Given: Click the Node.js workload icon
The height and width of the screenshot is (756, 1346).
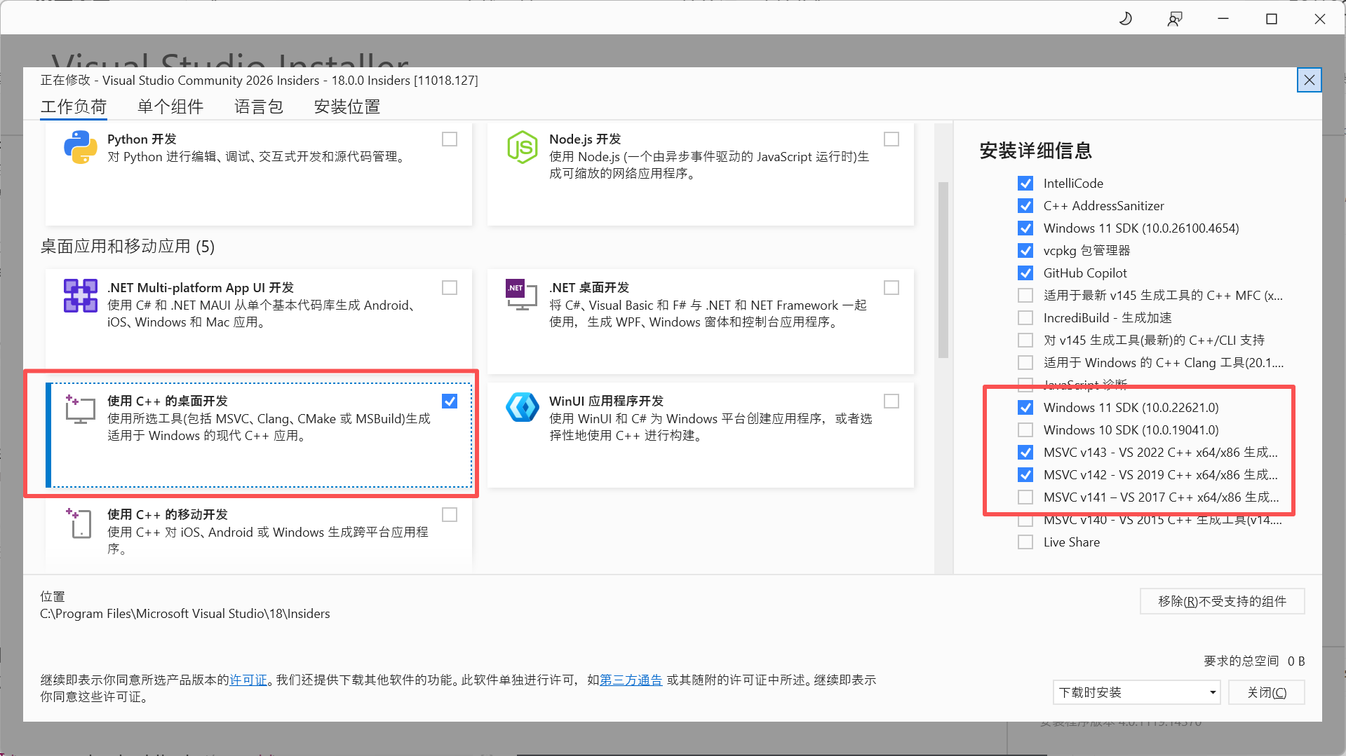Looking at the screenshot, I should click(523, 147).
